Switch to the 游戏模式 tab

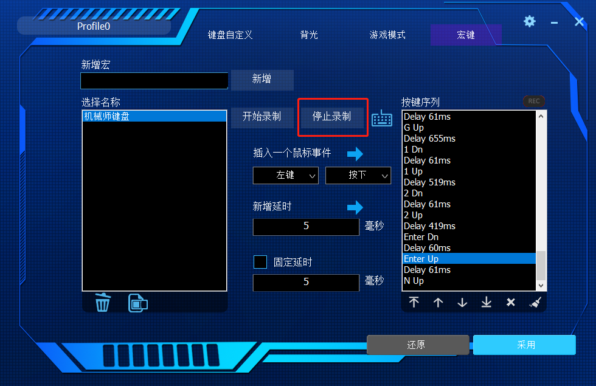(387, 35)
